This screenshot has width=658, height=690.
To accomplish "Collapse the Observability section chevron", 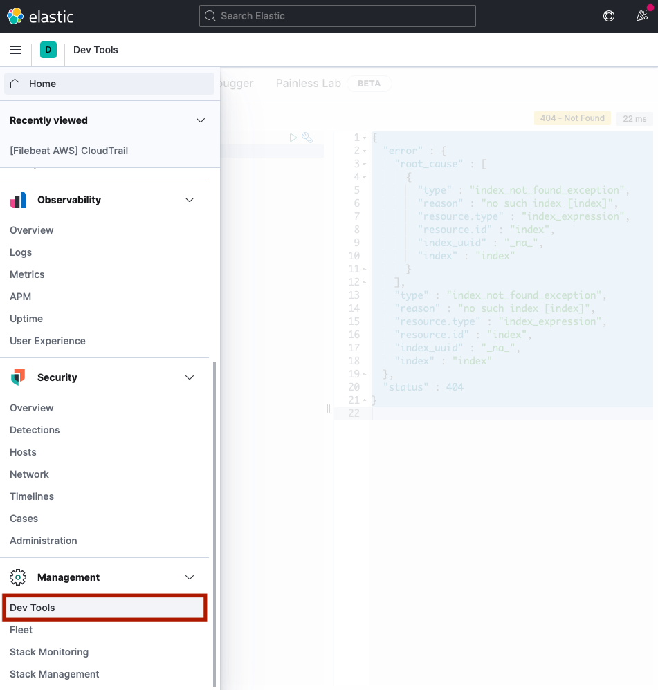I will click(x=190, y=200).
